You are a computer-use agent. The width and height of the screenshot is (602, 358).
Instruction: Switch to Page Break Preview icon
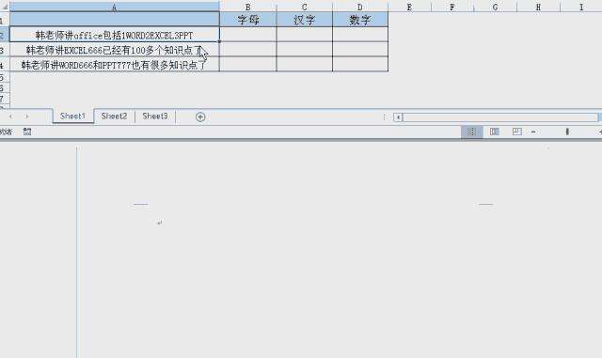coord(517,132)
